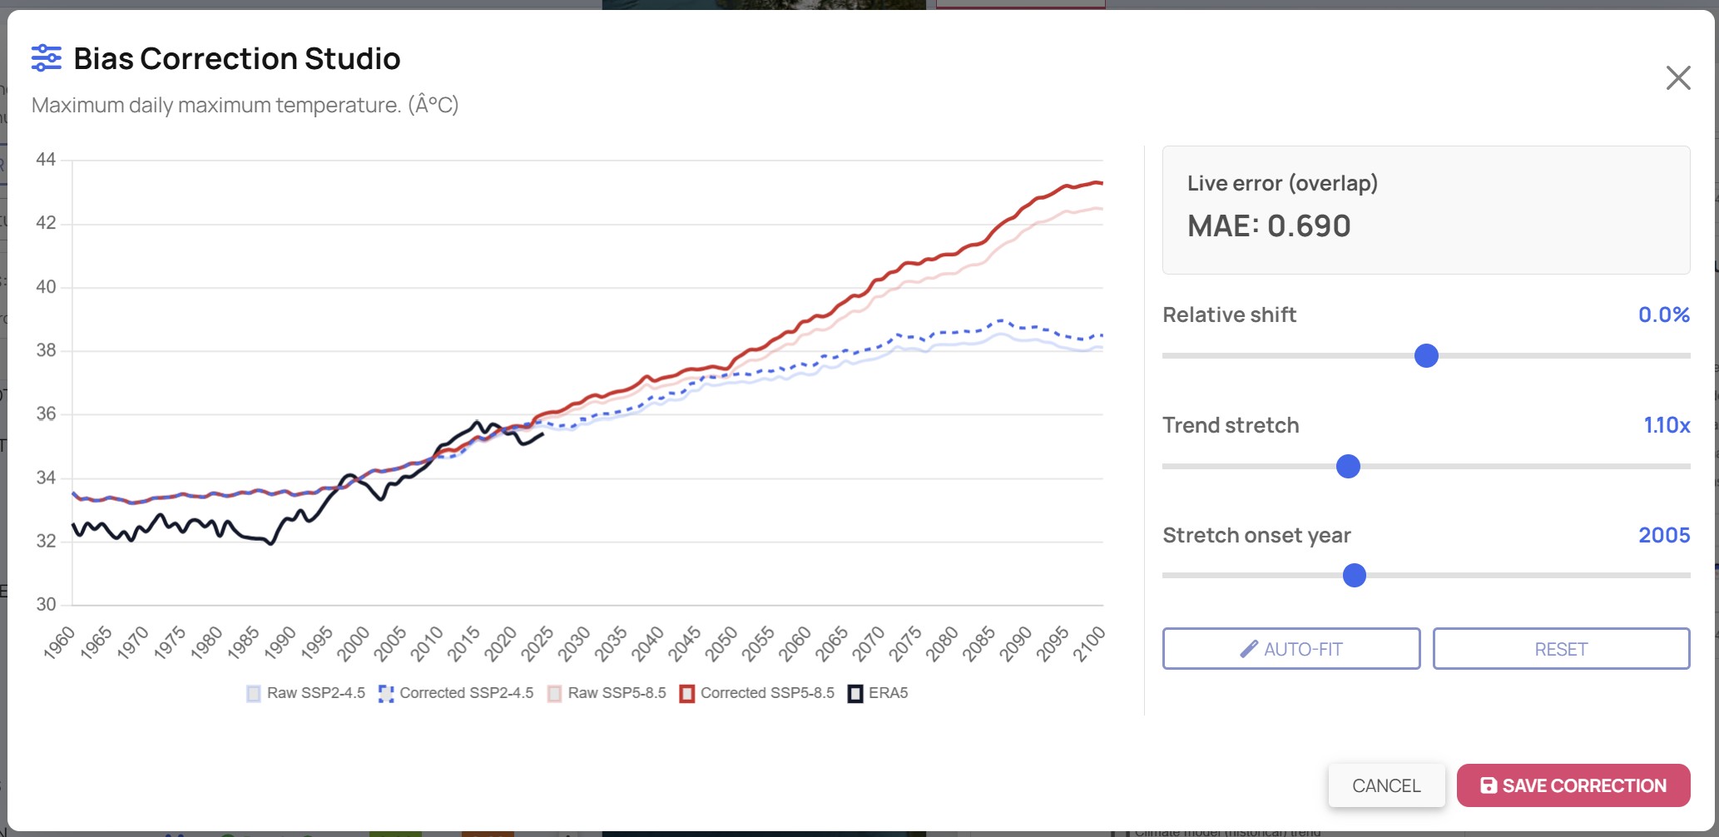Viewport: 1719px width, 837px height.
Task: Toggle Raw SSP2-4.5 legend swatch
Action: coord(254,693)
